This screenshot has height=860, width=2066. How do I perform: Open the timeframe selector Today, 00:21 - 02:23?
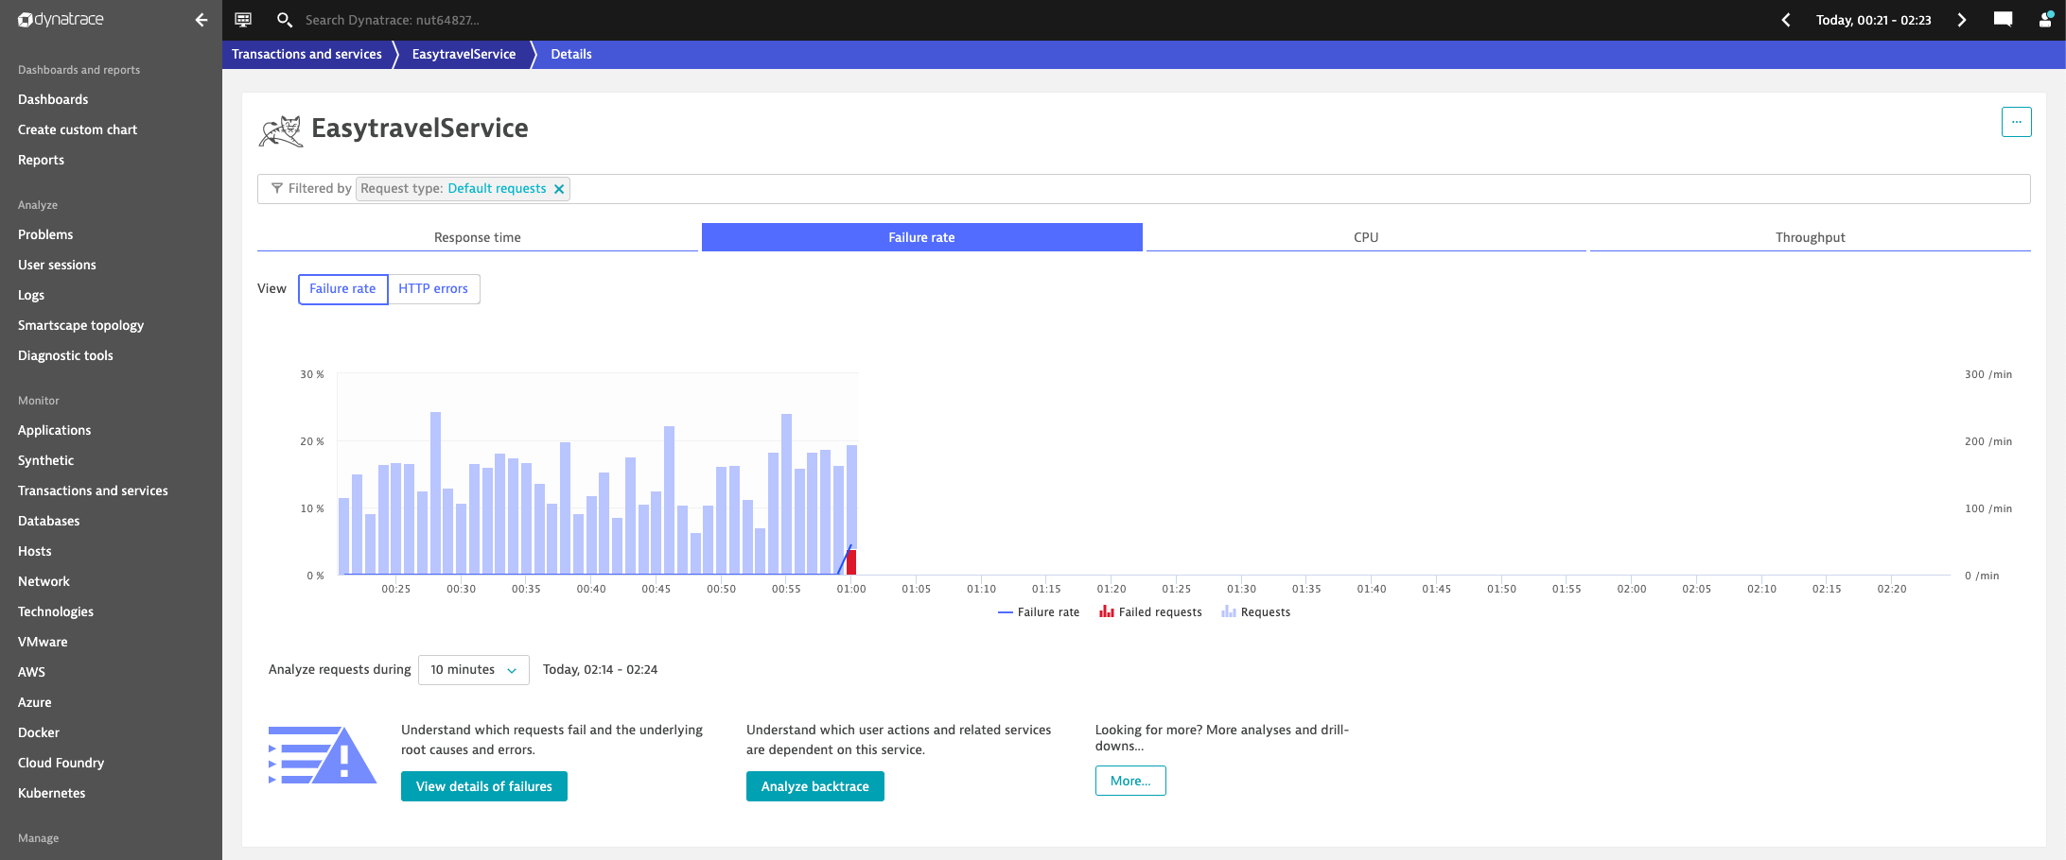coord(1873,20)
